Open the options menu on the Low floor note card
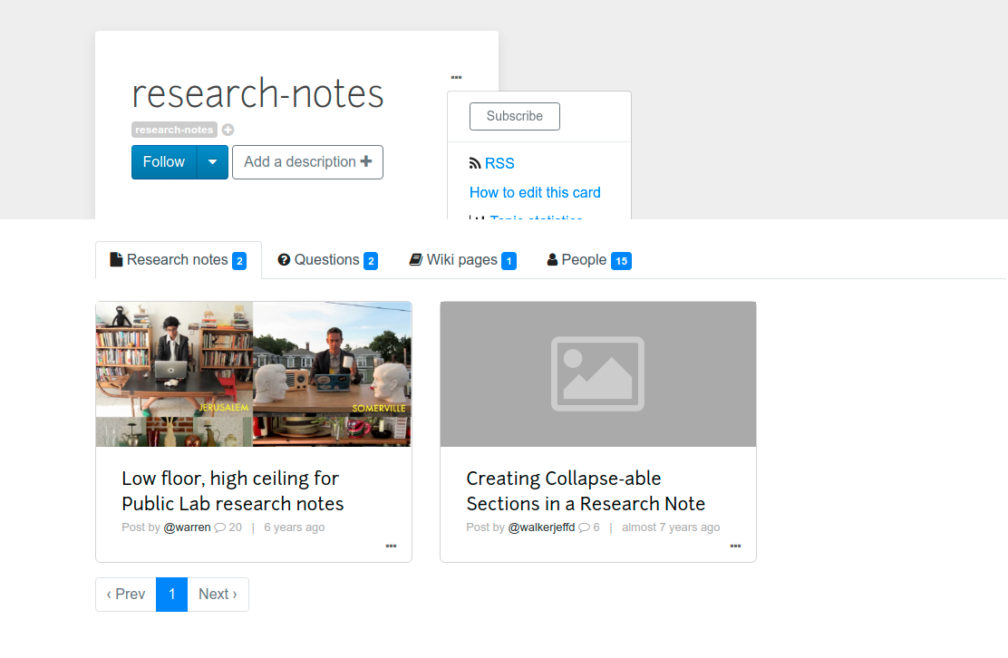1008x658 pixels. [391, 546]
